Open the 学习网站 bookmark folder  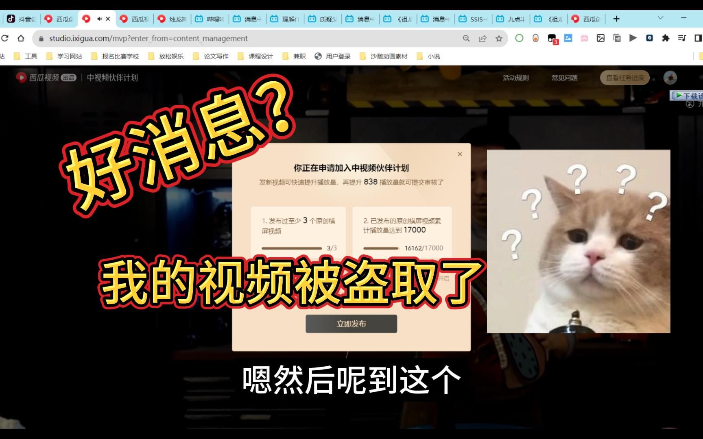click(64, 56)
